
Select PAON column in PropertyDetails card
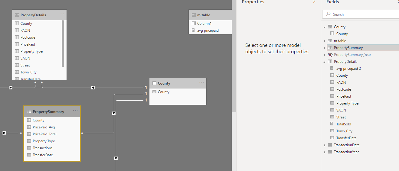[25, 31]
